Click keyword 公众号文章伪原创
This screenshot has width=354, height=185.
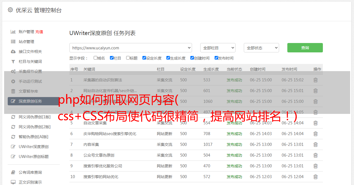point(99,155)
